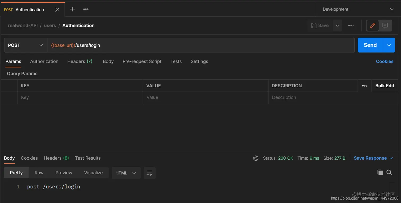Click the DESCRIPTION column header
The width and height of the screenshot is (401, 203).
(x=287, y=86)
